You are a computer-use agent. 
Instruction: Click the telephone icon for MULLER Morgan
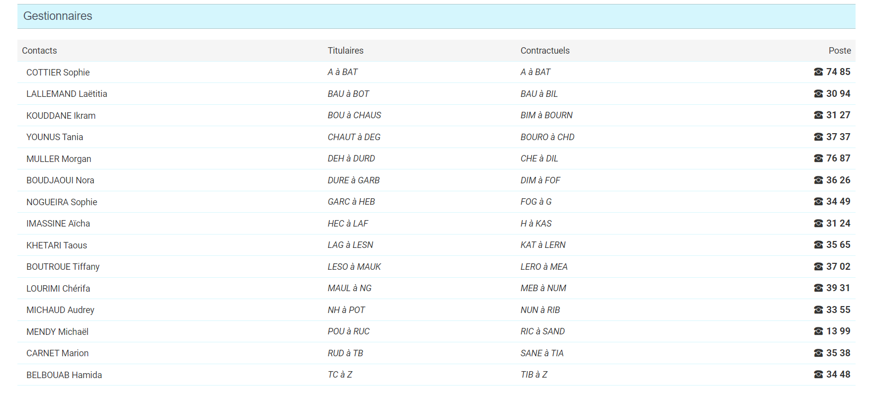pos(818,158)
